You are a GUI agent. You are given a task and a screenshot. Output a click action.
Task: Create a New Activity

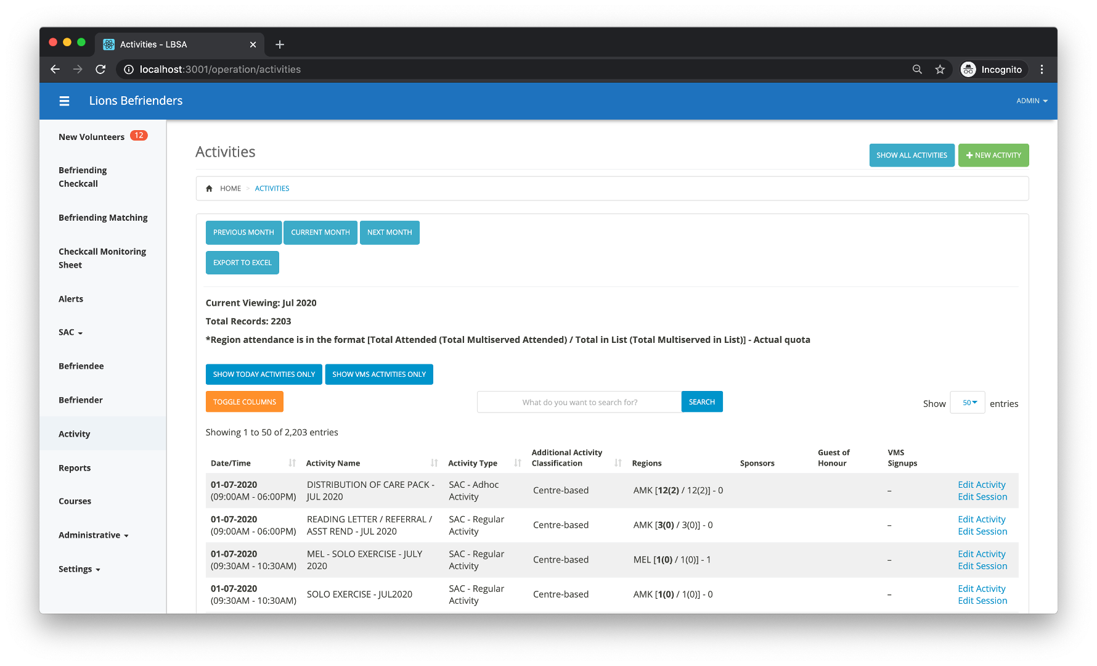[x=993, y=155]
